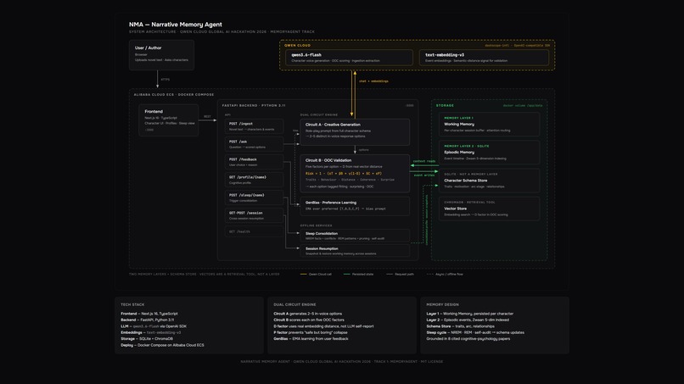The width and height of the screenshot is (684, 384).
Task: Click the "Grounded in 8 cited cognitive-psychology papers" line
Action: (x=468, y=339)
